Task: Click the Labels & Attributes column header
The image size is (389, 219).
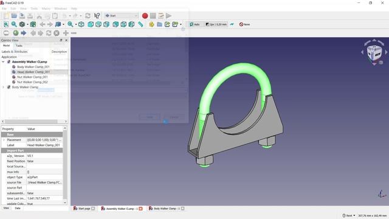Action: (15, 52)
